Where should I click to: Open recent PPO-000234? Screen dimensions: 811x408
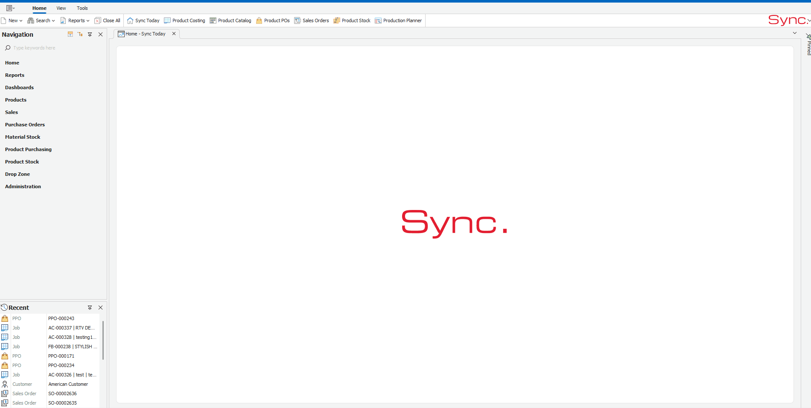pyautogui.click(x=61, y=365)
